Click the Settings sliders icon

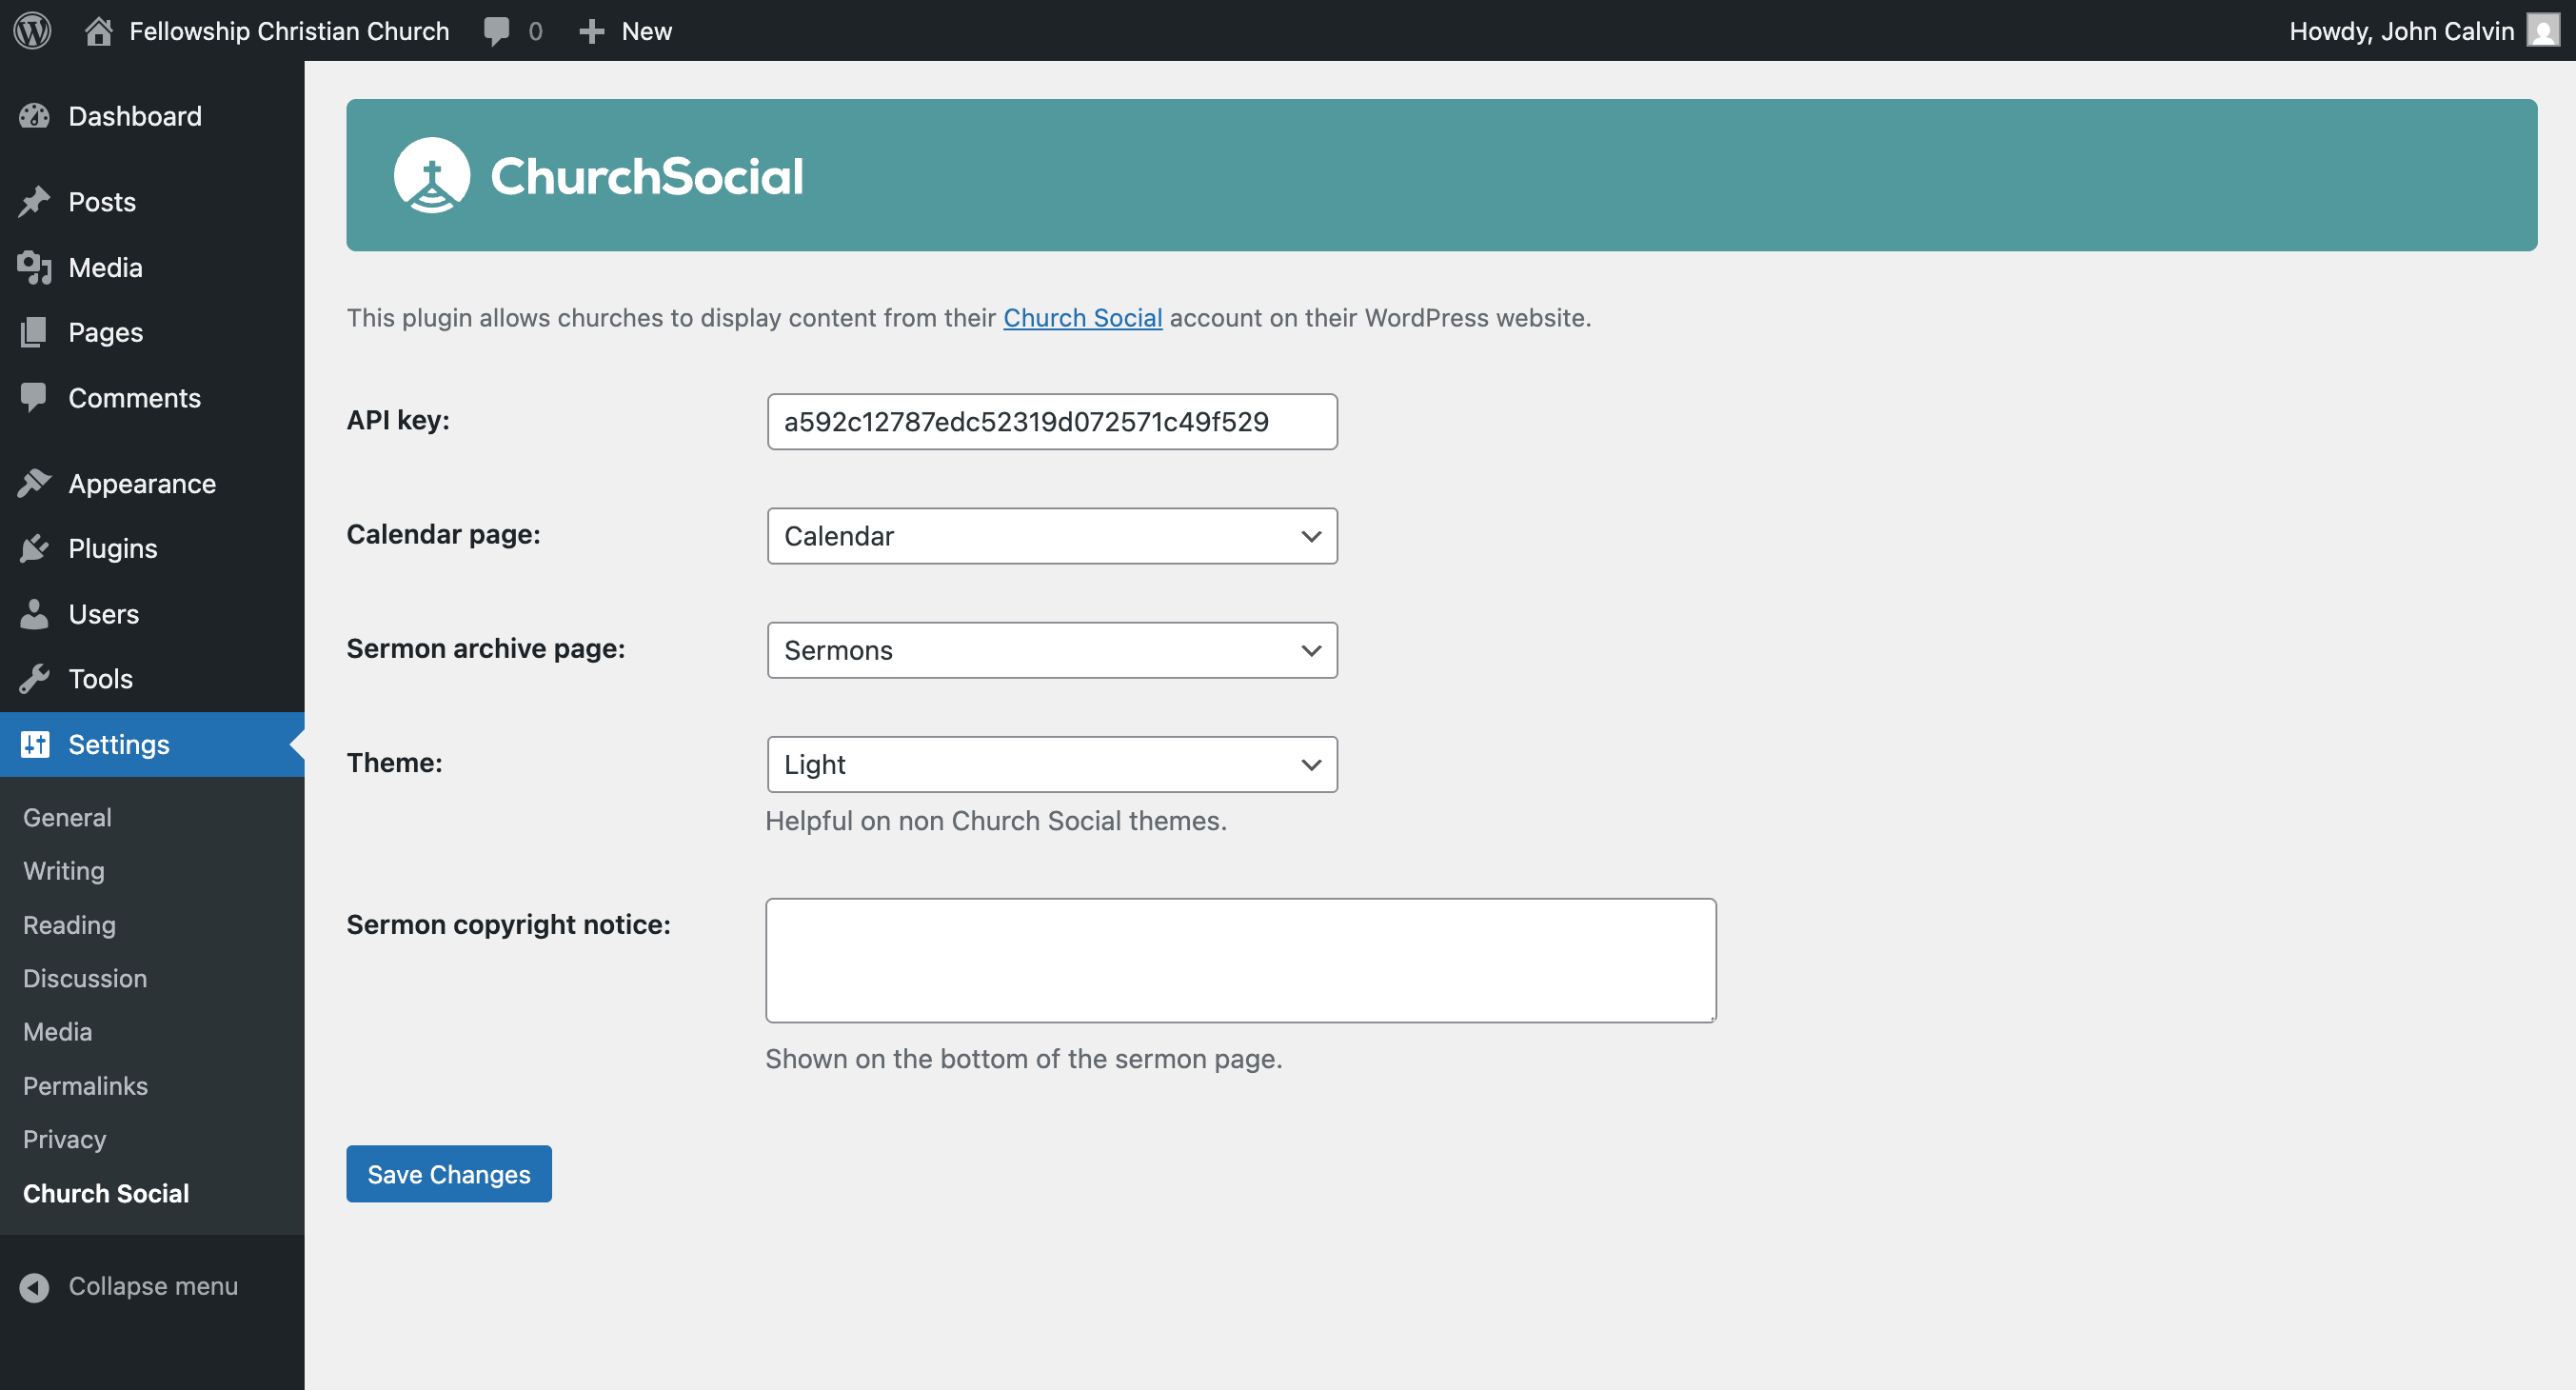tap(34, 744)
